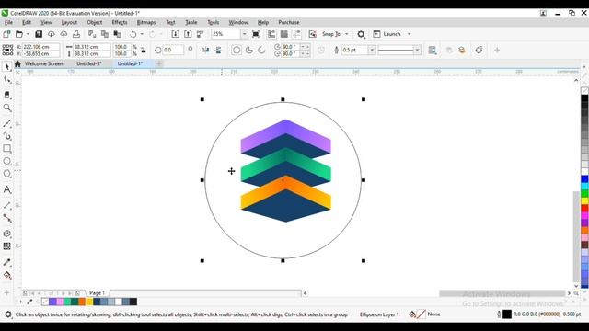Open the Effects menu
589x331 pixels.
click(x=120, y=22)
